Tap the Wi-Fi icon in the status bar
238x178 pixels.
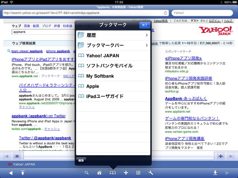point(12,2)
